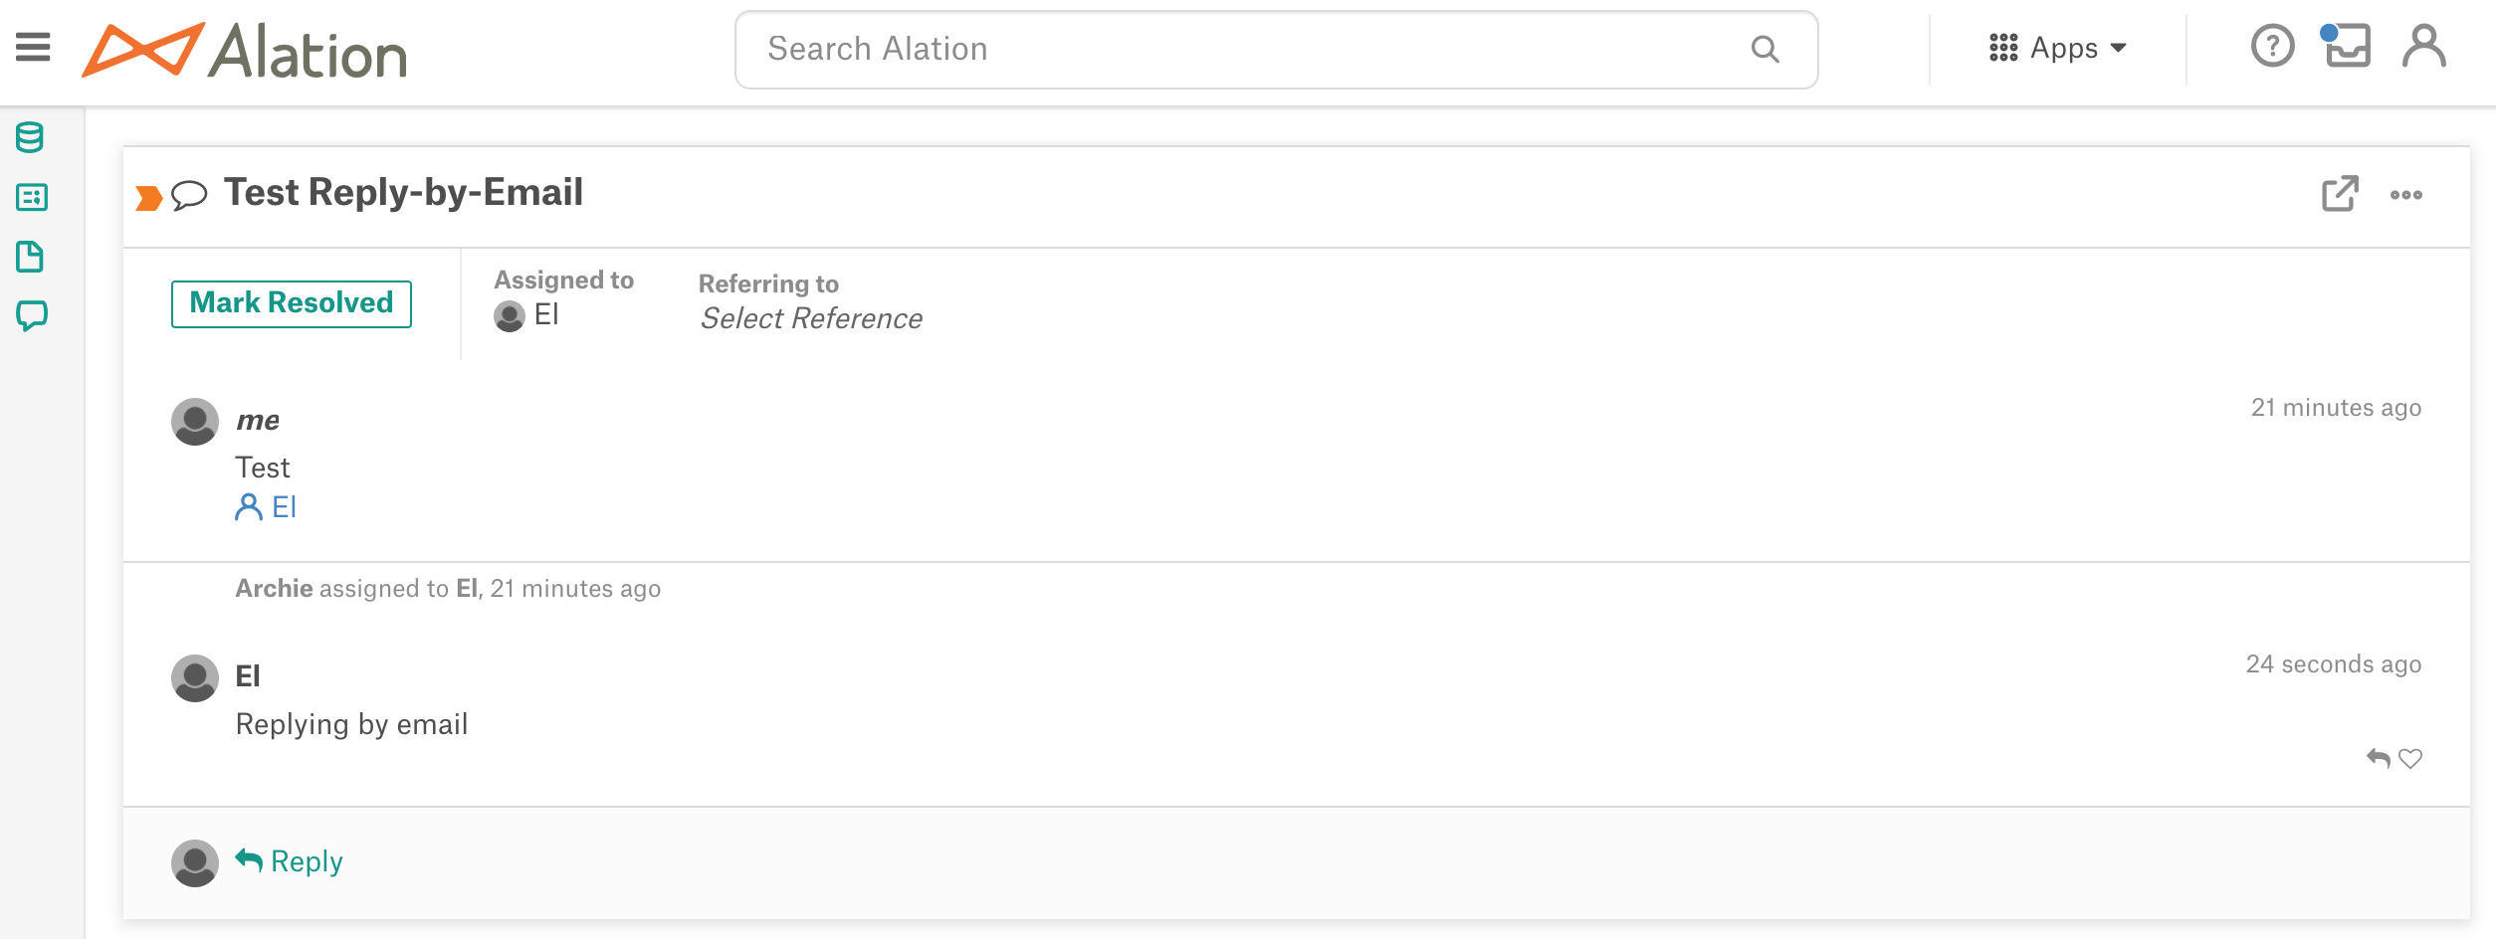This screenshot has height=939, width=2496.
Task: Open the conversations chat icon in sidebar
Action: pyautogui.click(x=31, y=316)
